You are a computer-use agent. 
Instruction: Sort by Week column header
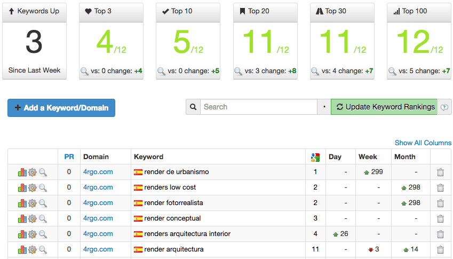coord(368,156)
